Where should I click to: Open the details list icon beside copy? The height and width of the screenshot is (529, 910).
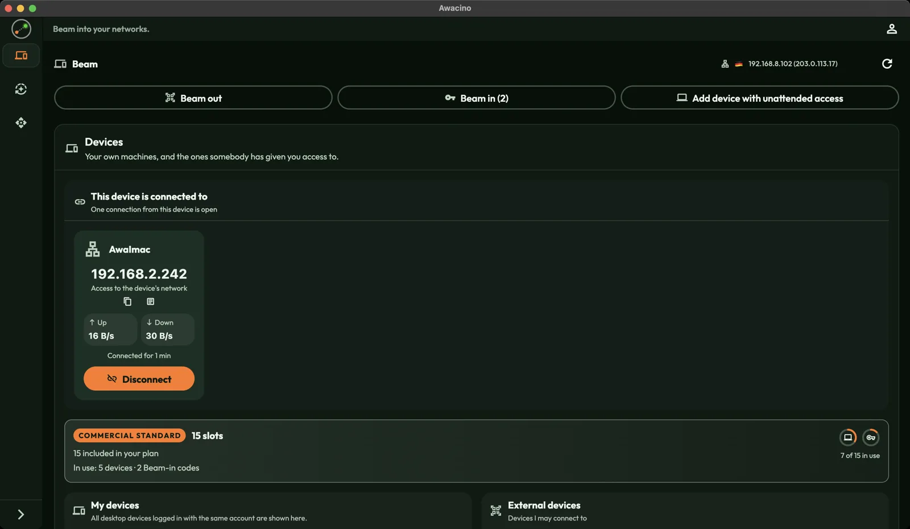150,301
